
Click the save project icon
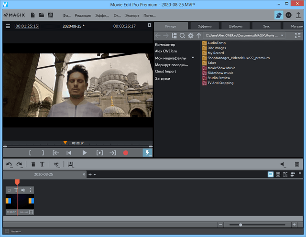tap(51, 15)
